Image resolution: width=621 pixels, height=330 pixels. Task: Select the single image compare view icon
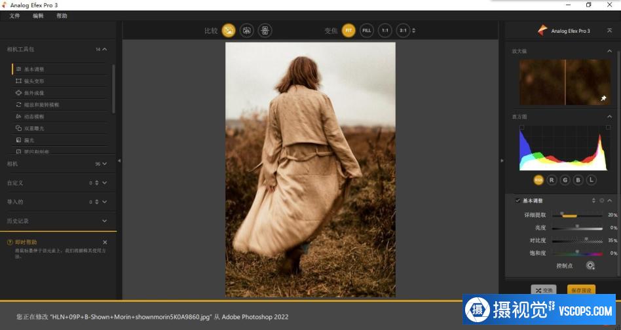click(x=229, y=31)
